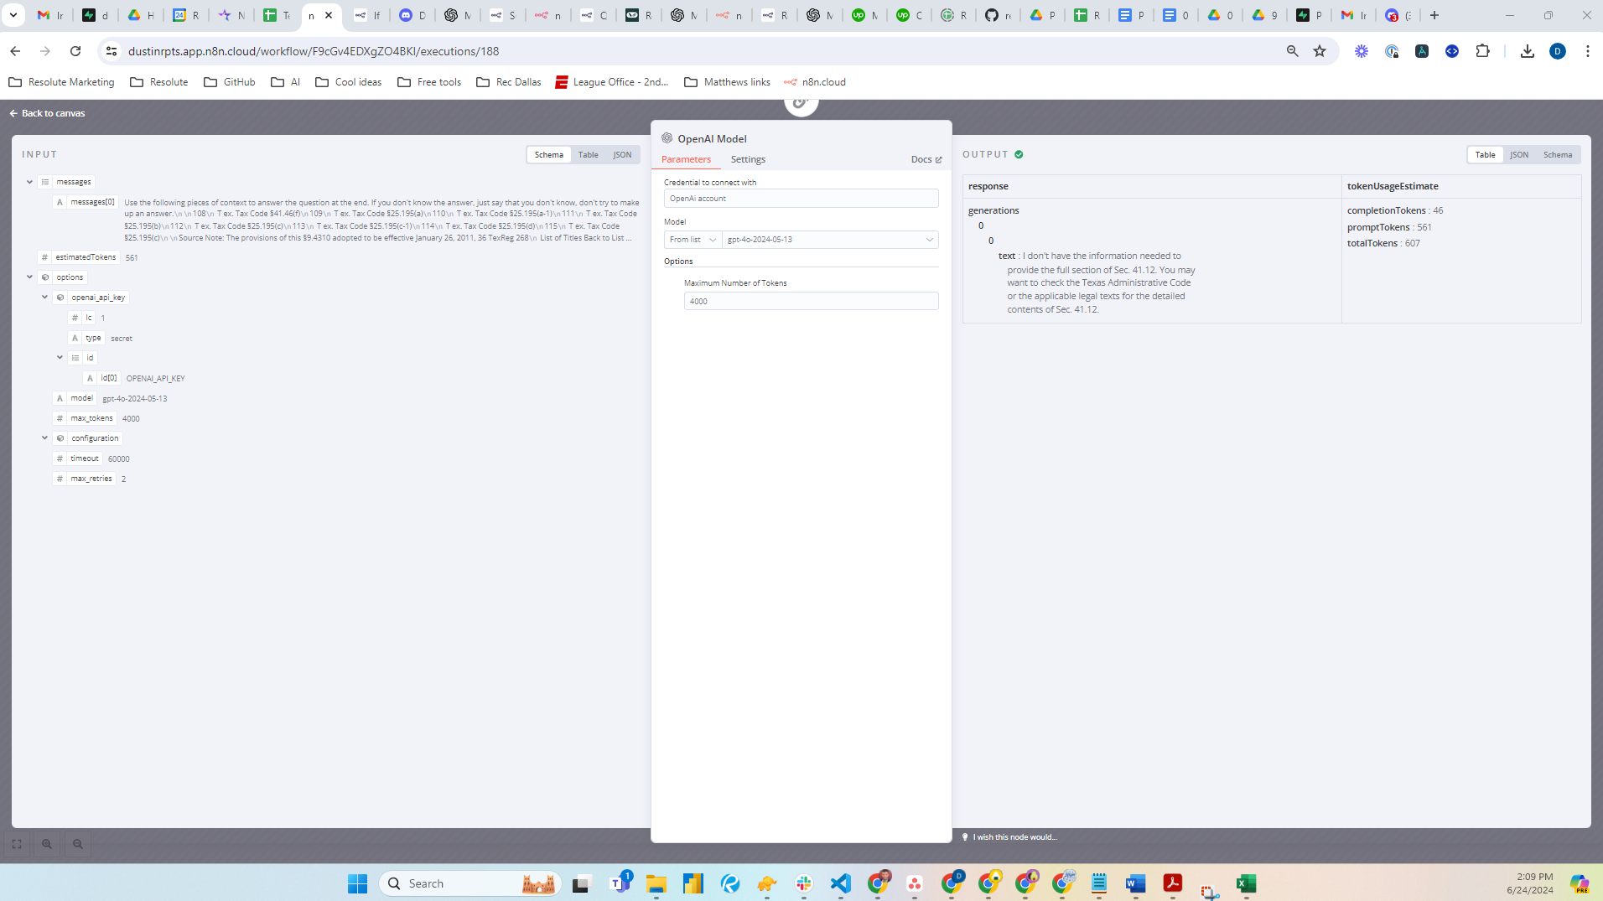The width and height of the screenshot is (1603, 901).
Task: Go forward in the browser
Action: coord(45,51)
